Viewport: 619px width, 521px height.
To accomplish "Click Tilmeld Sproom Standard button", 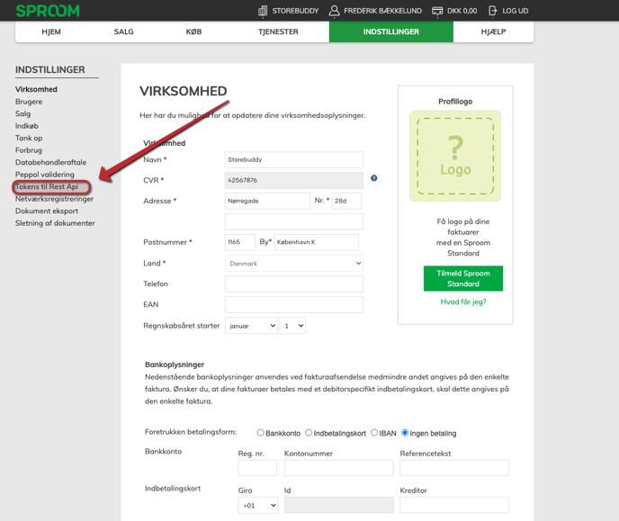I will coord(463,278).
